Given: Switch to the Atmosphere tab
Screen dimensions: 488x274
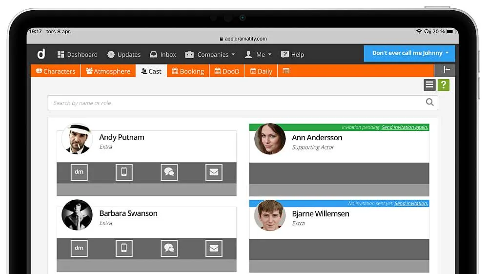Looking at the screenshot, I should [x=108, y=71].
